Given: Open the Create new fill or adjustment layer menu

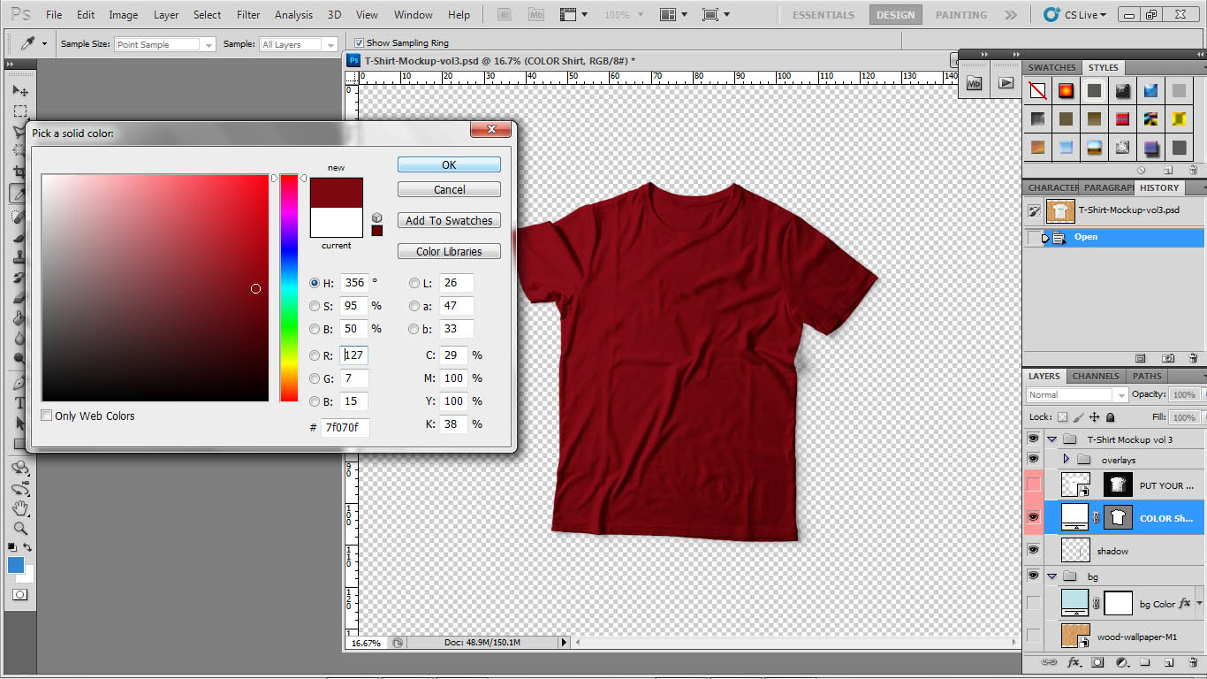Looking at the screenshot, I should pos(1120,662).
